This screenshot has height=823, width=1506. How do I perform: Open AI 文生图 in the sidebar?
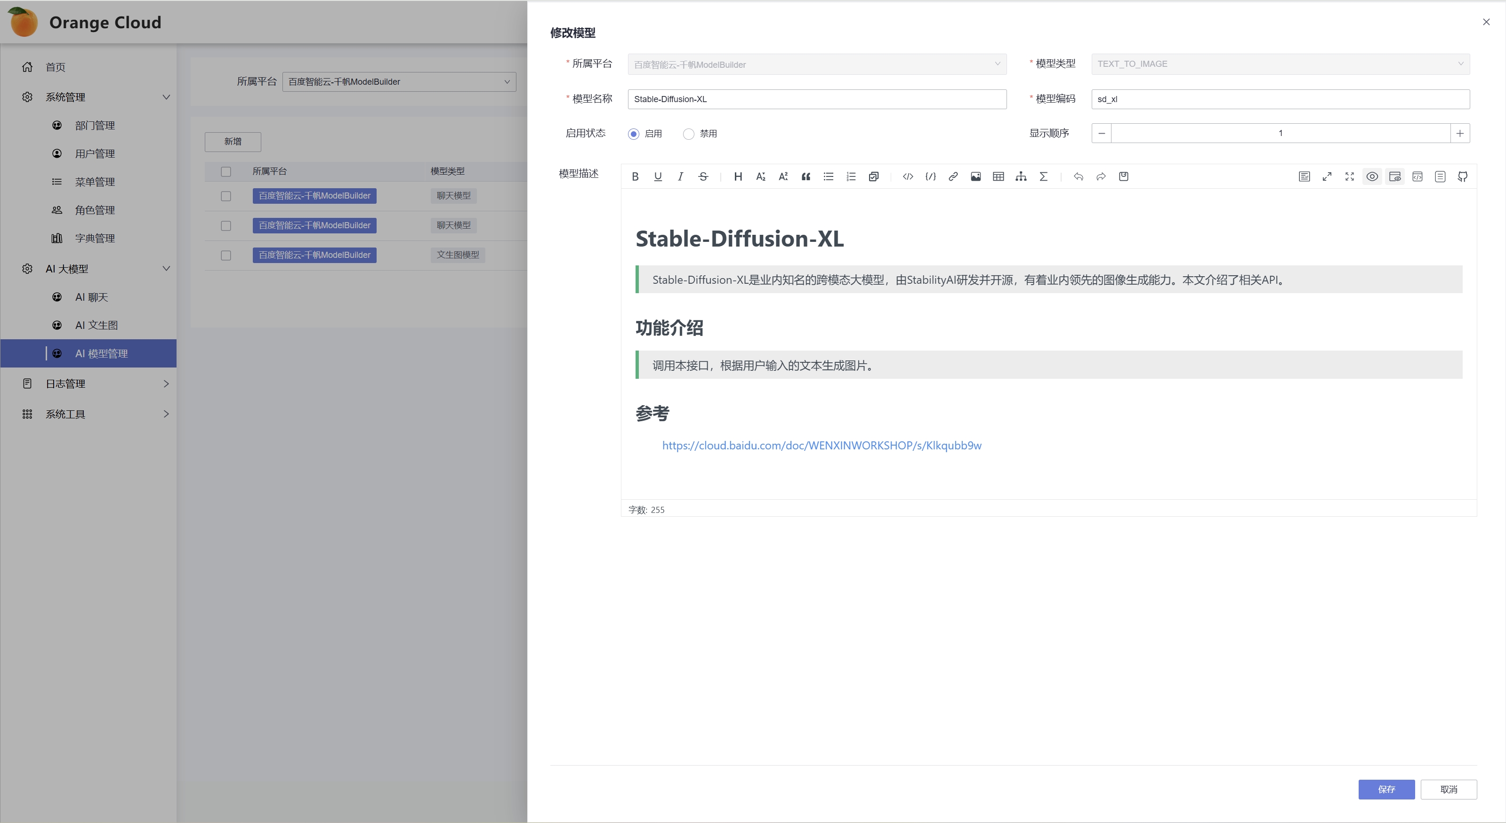[89, 326]
